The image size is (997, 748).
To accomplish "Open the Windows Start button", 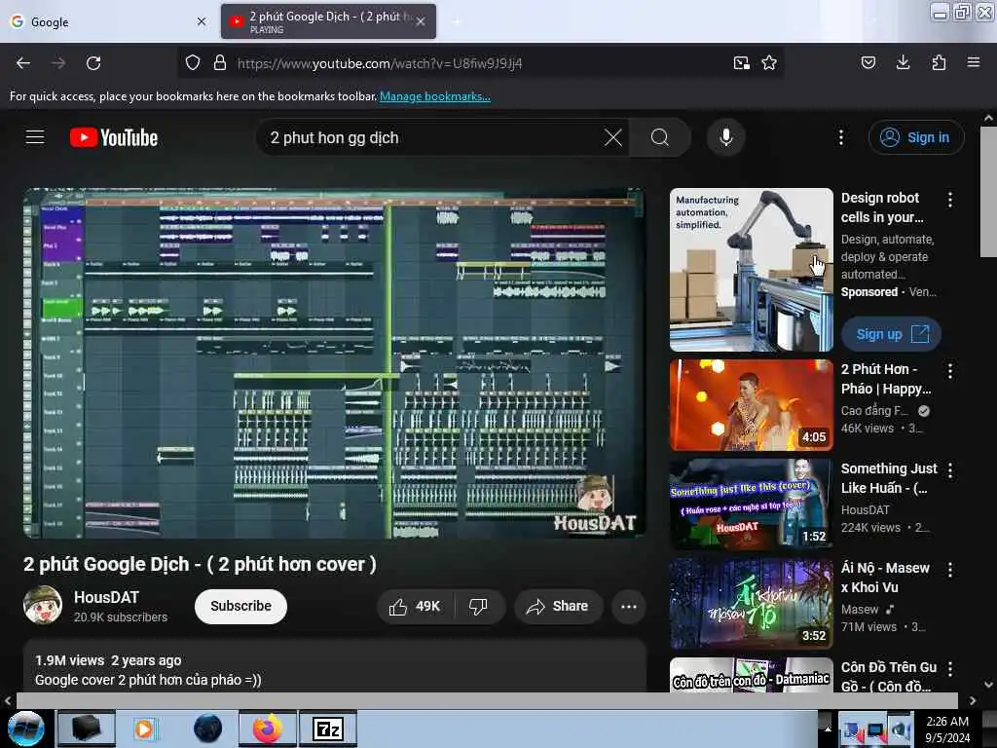I will click(x=26, y=729).
